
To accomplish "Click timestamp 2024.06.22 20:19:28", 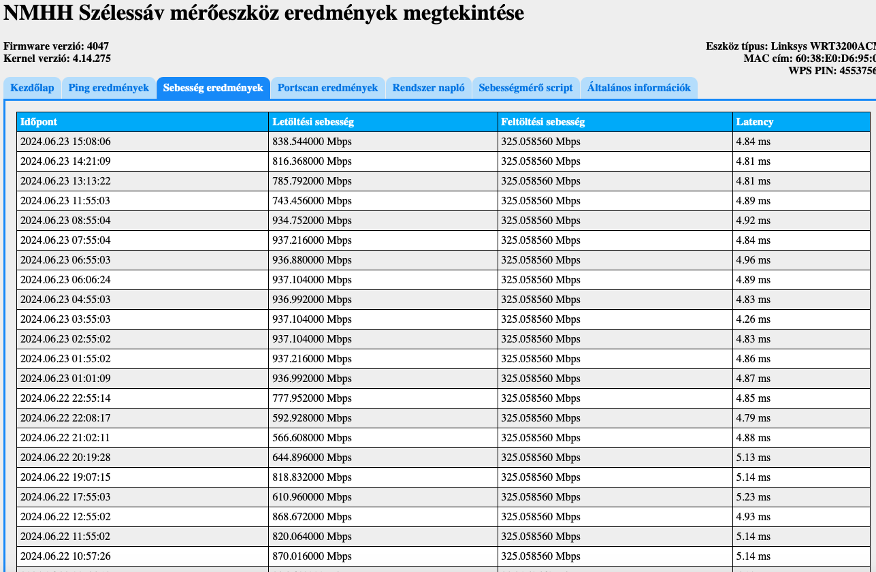I will click(x=65, y=458).
